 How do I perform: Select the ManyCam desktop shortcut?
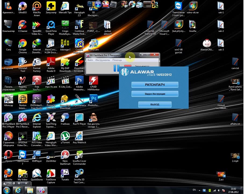click(x=93, y=45)
